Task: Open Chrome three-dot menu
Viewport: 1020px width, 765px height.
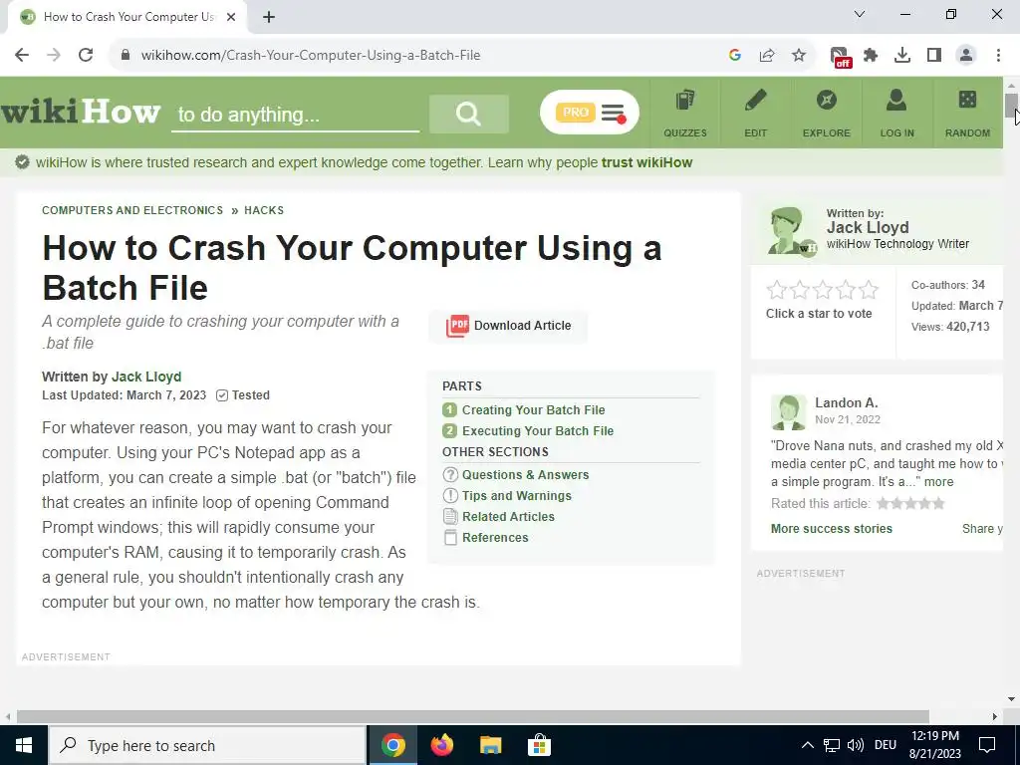Action: (998, 56)
